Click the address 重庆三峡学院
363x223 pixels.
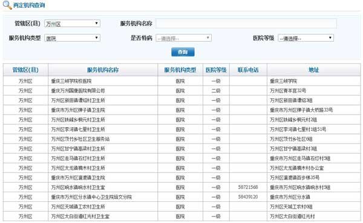point(283,81)
